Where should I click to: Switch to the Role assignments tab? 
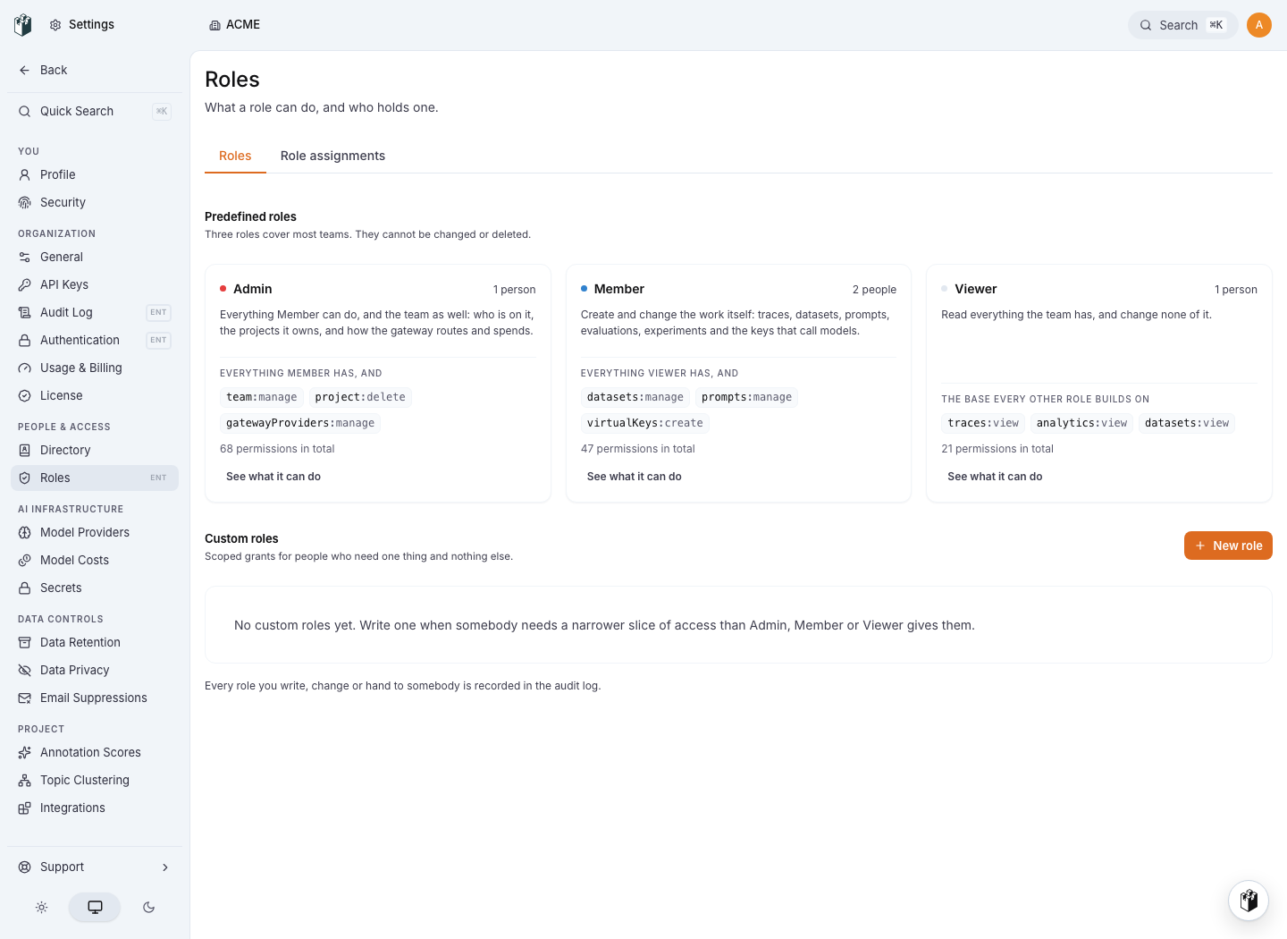[x=332, y=156]
